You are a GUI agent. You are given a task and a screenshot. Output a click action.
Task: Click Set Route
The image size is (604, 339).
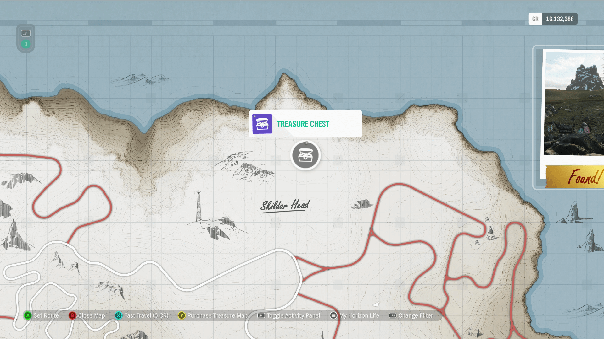[46, 315]
